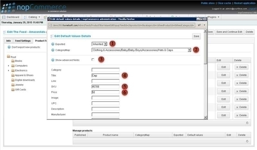Viewport: 257px width, 150px height.
Task: Click the Dashboard menu icon
Action: tap(4, 17)
